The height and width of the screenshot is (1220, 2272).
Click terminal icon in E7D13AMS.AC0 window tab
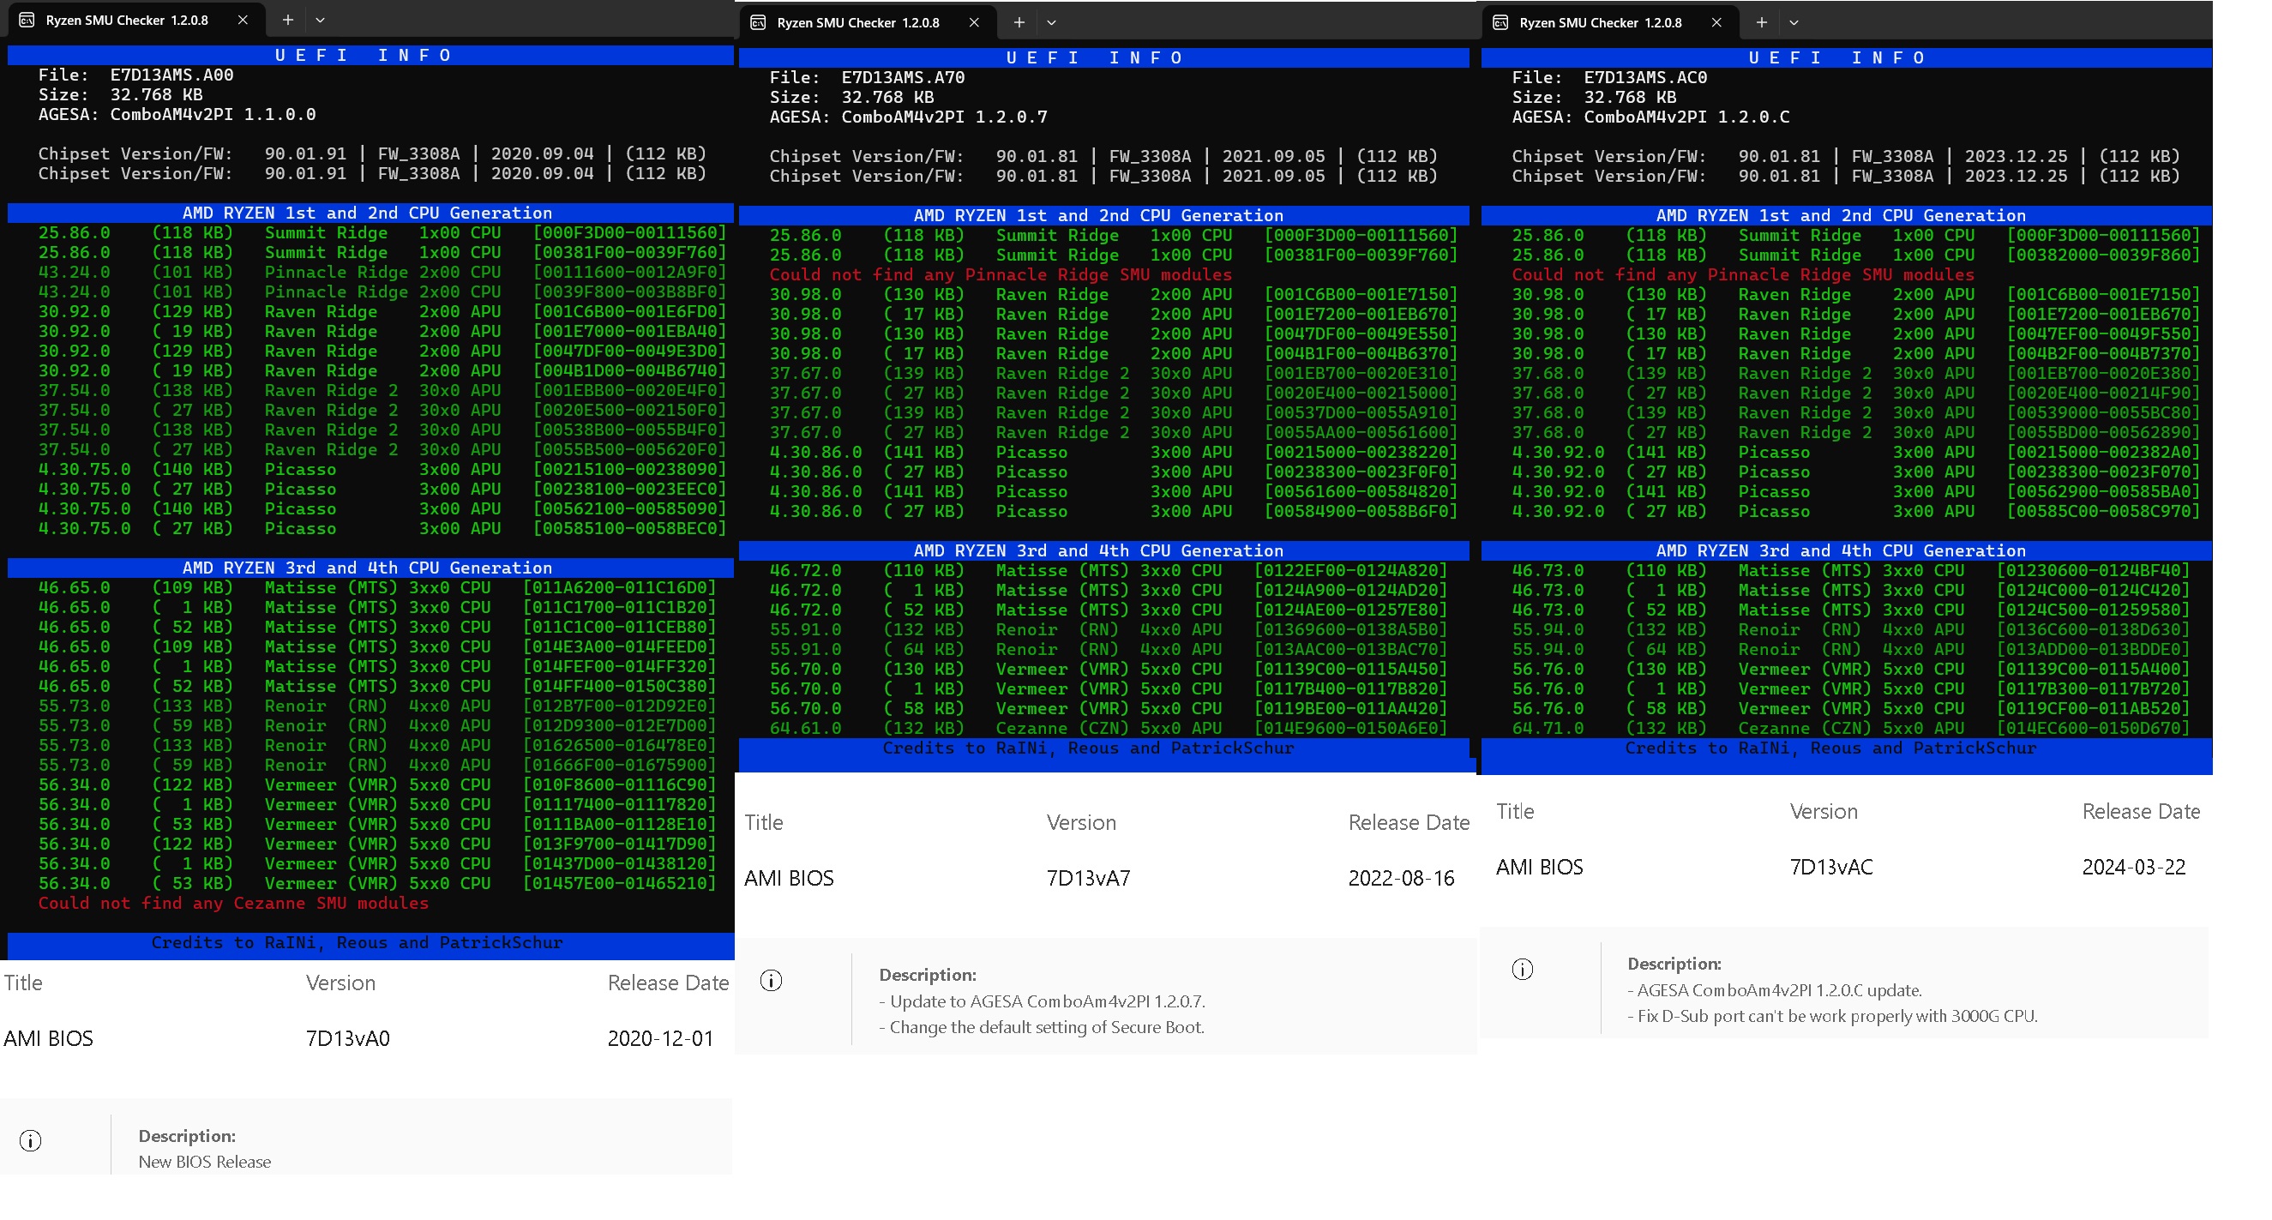1500,22
